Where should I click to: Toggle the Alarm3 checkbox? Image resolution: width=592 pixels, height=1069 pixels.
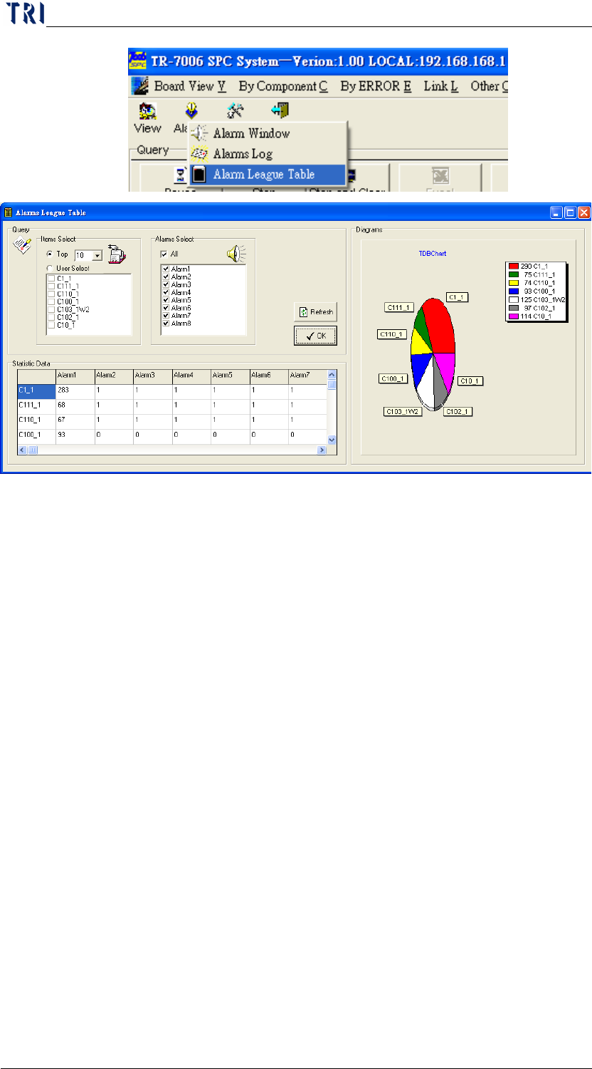point(166,284)
